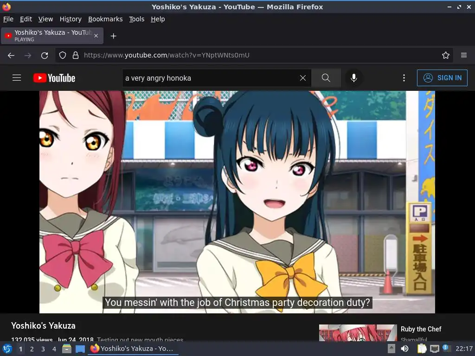Screen dimensions: 475x356
Task: Click the show desktop taskbar icon
Action: click(x=80, y=349)
